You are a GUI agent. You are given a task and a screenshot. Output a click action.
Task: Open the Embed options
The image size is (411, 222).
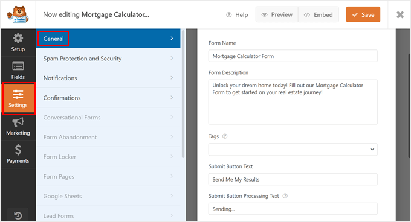click(318, 14)
